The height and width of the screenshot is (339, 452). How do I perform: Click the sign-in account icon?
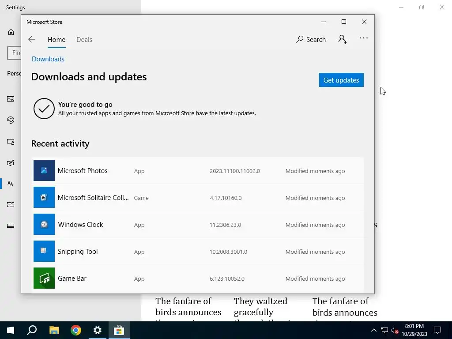tap(343, 39)
